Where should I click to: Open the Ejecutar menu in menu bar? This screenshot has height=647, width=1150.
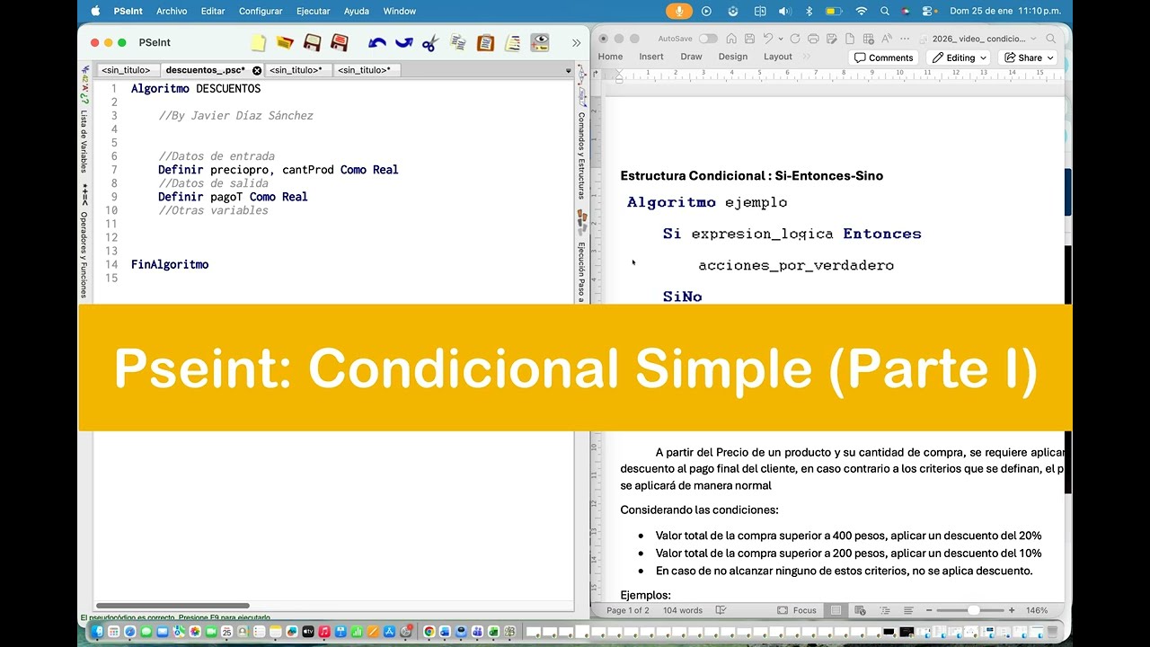click(x=314, y=11)
